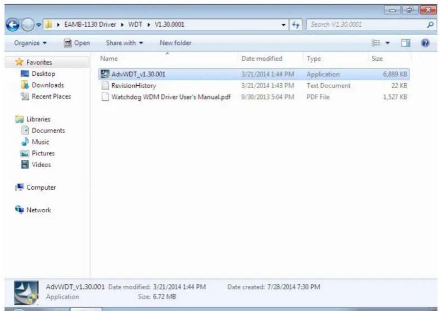Click the Libraries icon
The image size is (440, 311).
pos(19,119)
